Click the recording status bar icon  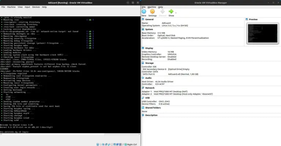(x=117, y=145)
